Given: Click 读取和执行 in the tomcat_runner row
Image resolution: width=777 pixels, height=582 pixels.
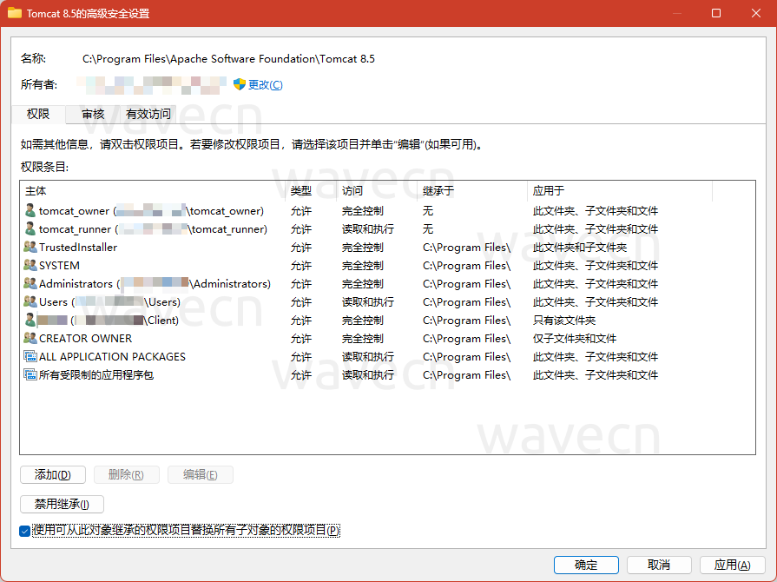Looking at the screenshot, I should point(368,229).
